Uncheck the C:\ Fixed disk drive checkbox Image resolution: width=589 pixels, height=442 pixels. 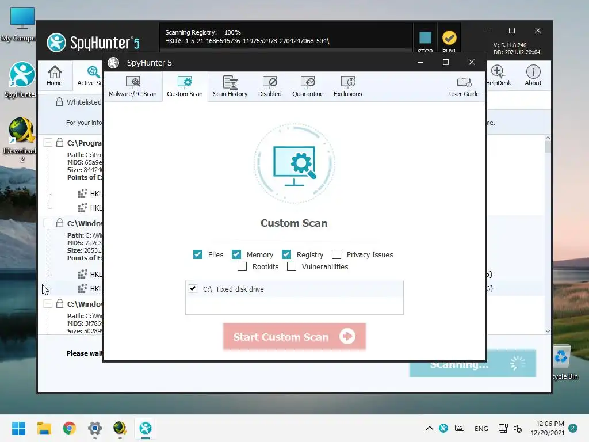[193, 289]
